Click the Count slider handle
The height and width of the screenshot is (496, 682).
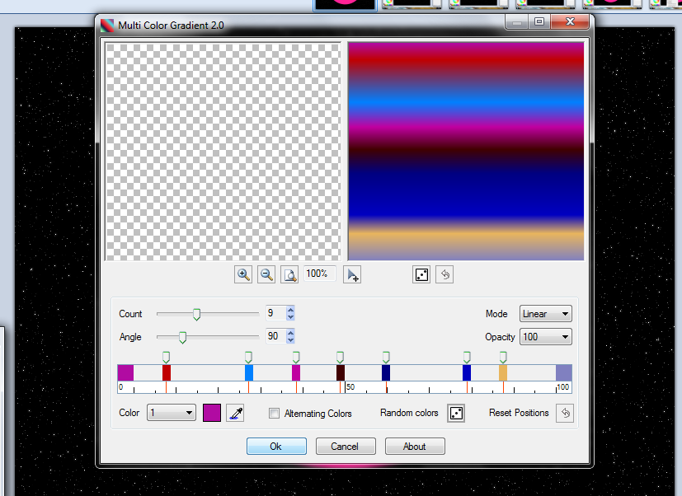click(x=196, y=314)
